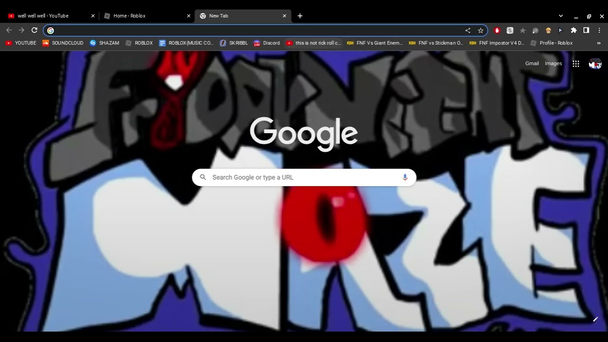This screenshot has height=342, width=608.
Task: Open the blurry circular extension icon
Action: coord(535,30)
